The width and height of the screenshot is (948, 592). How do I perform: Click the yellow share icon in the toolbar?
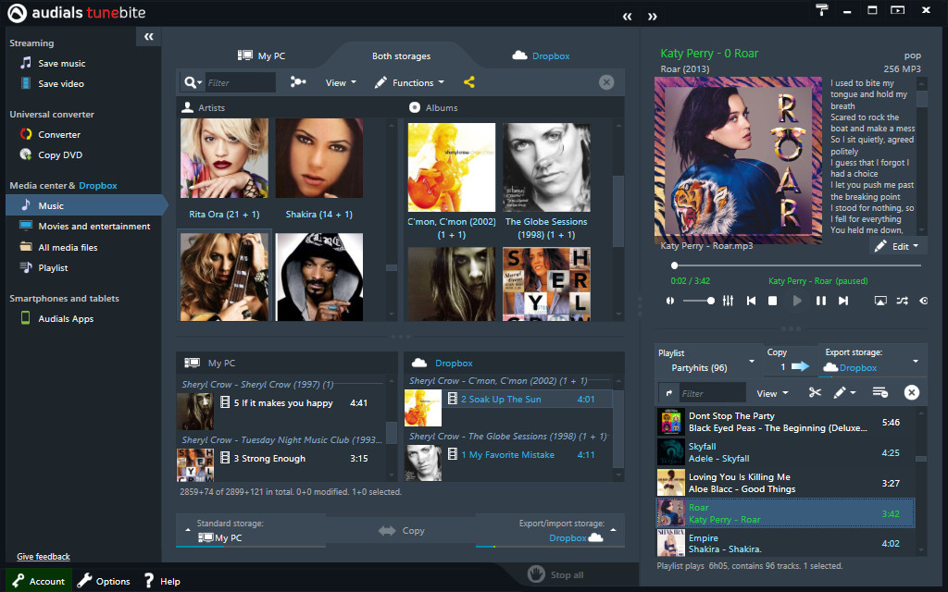(468, 81)
